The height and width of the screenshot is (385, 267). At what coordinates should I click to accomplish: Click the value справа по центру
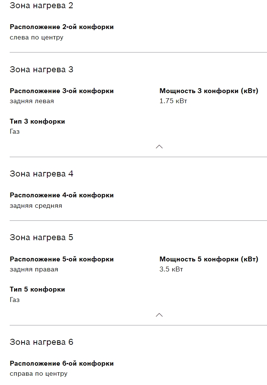[38, 373]
